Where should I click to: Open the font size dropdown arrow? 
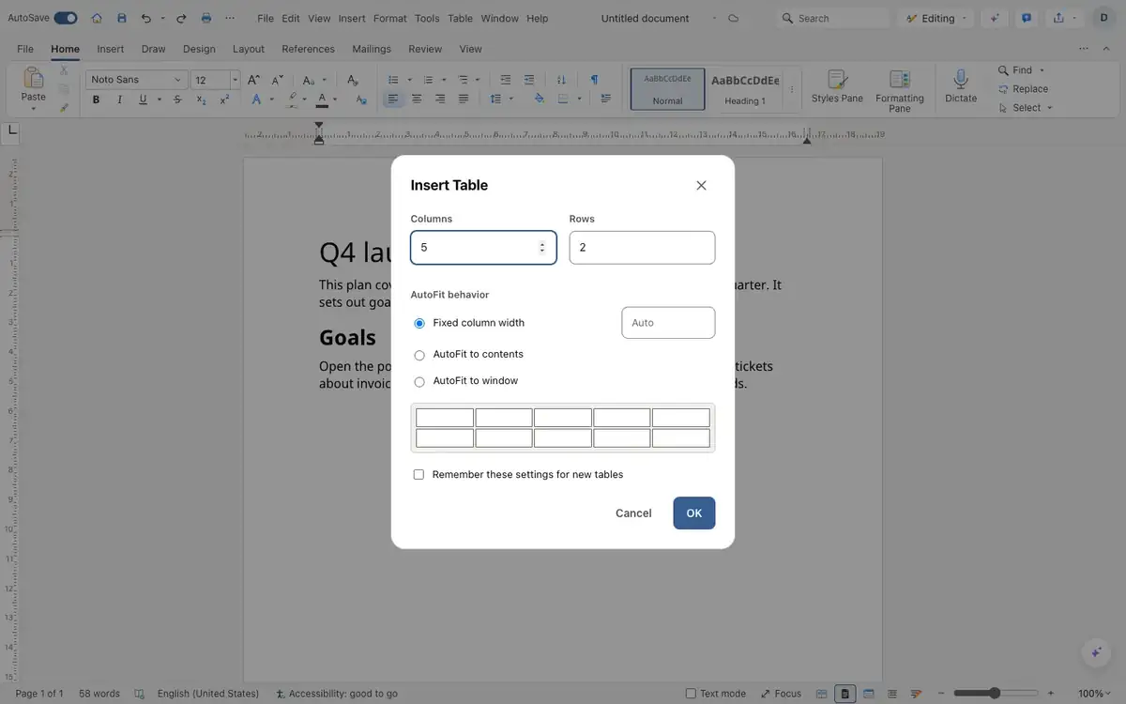click(x=235, y=80)
